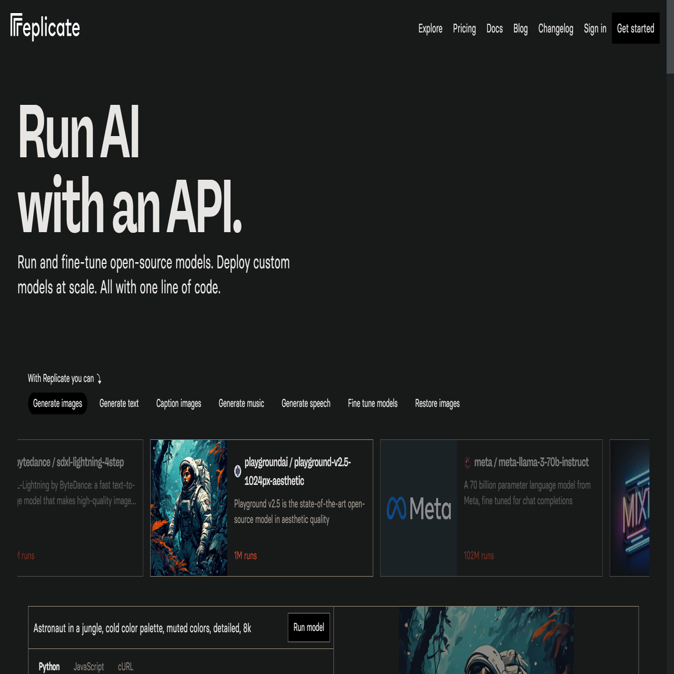Screen dimensions: 674x674
Task: Click the playgroundai avatar icon
Action: 238,471
